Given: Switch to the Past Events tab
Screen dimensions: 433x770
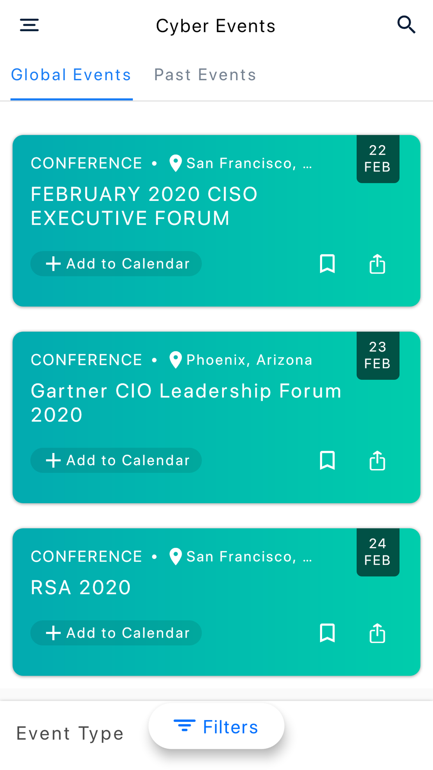Looking at the screenshot, I should 205,75.
